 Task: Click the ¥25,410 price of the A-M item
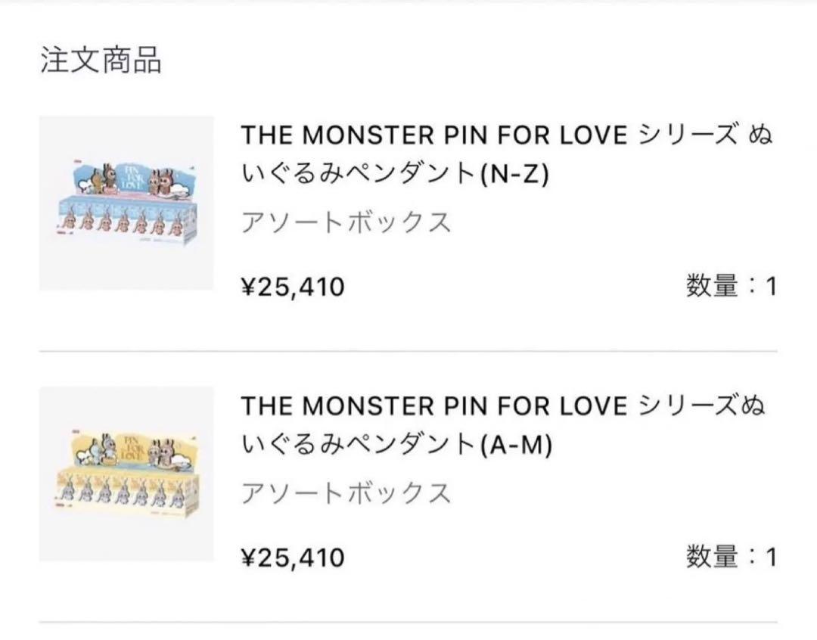[293, 558]
